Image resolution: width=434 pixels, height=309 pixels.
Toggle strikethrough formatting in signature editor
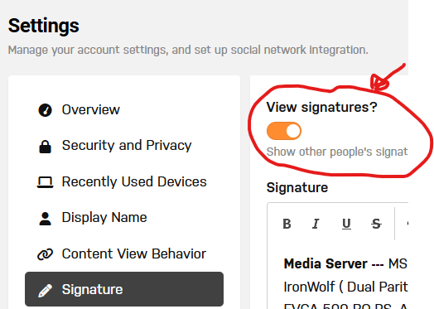376,224
